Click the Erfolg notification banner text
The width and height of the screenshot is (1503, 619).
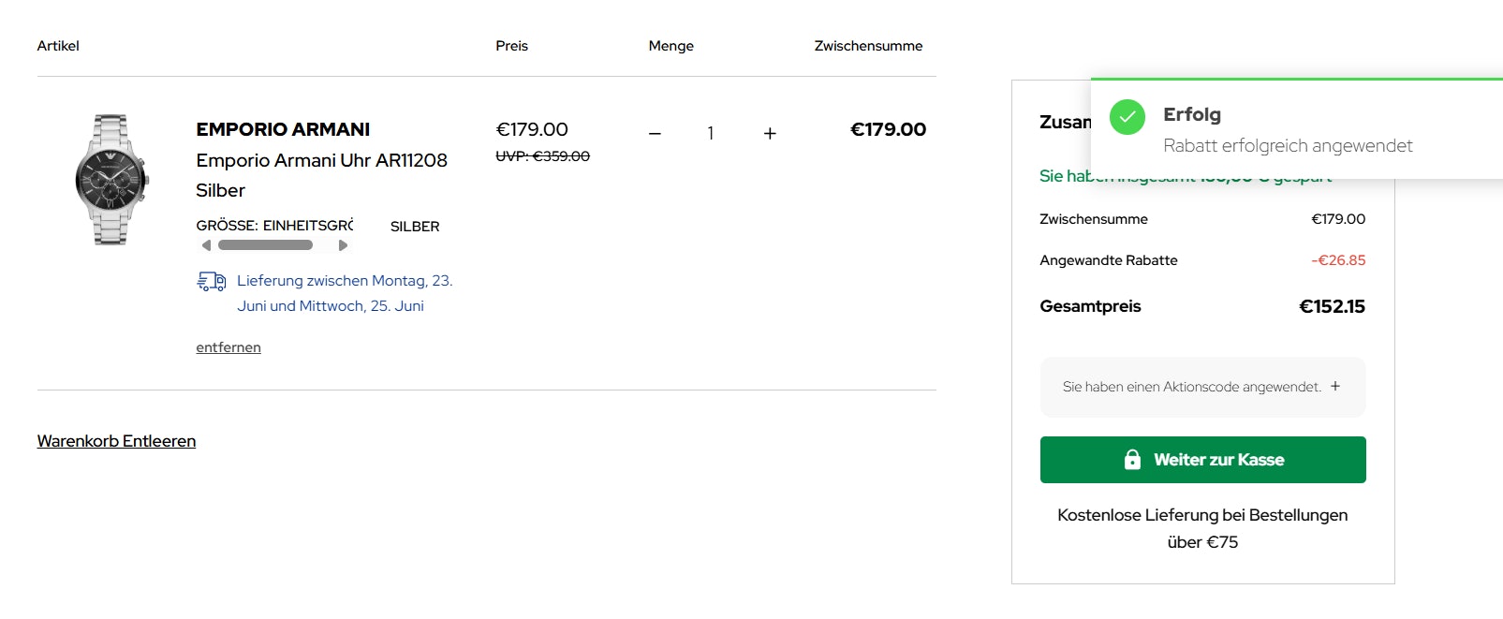tap(1191, 114)
